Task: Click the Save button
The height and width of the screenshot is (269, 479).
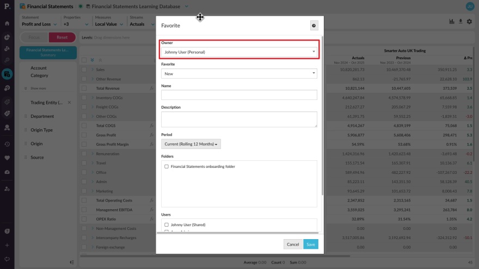Action: pos(311,245)
